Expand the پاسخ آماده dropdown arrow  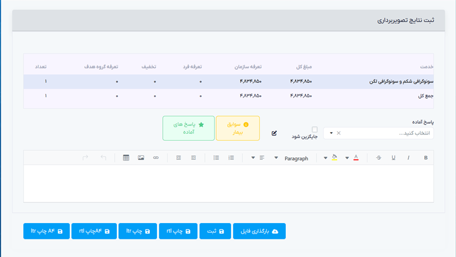[331, 133]
